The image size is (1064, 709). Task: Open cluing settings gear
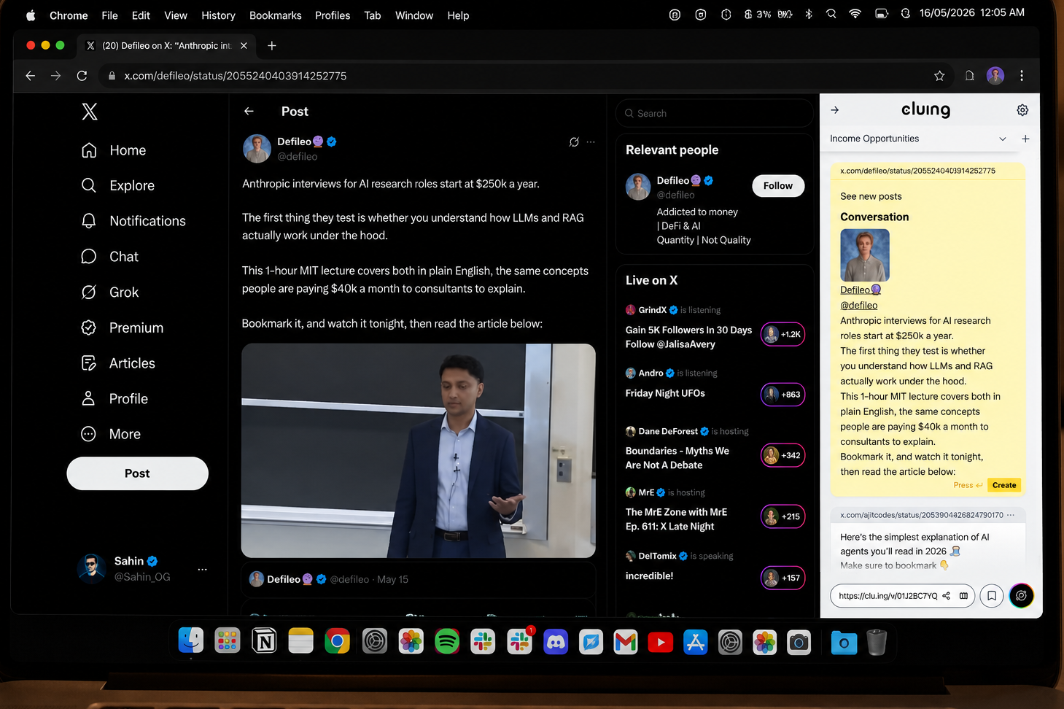(x=1022, y=110)
